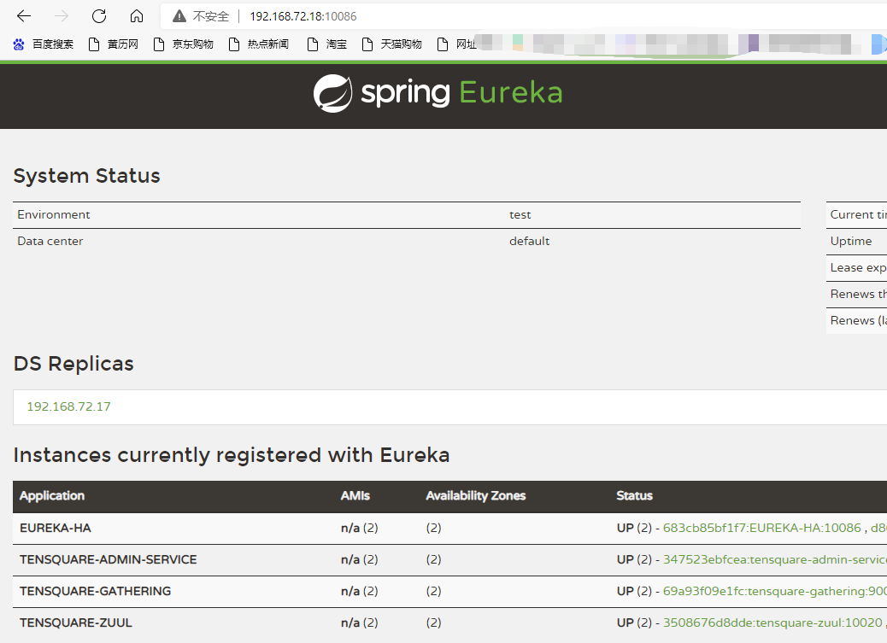This screenshot has width=887, height=643.
Task: Click the browser forward arrow
Action: pos(62,16)
